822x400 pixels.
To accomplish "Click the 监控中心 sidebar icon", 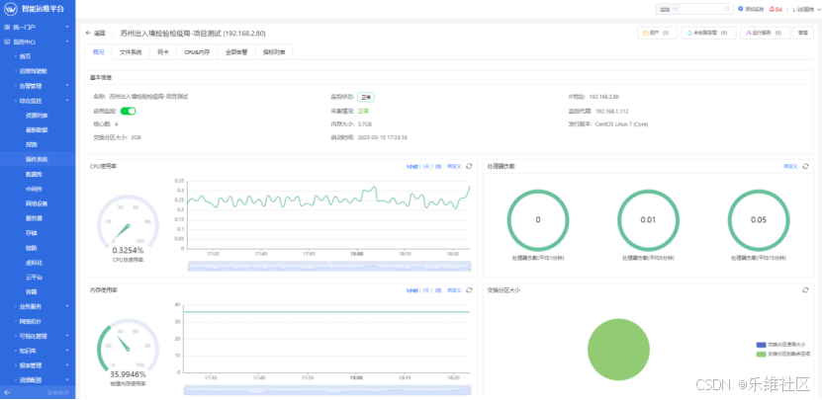I will [6, 41].
